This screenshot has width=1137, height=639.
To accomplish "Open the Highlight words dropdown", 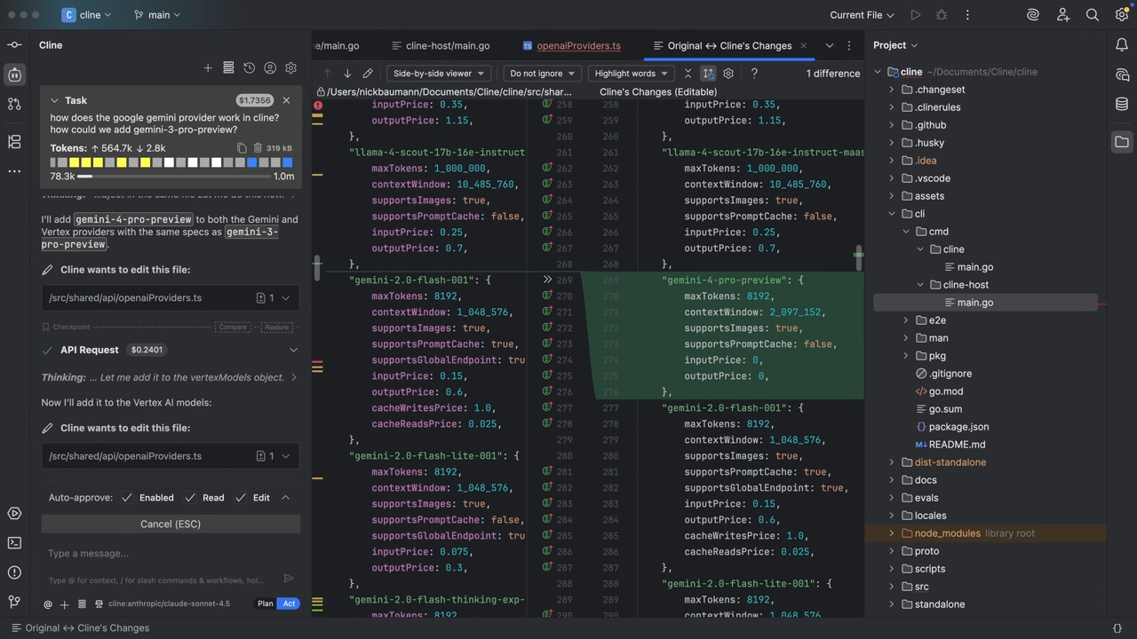I will 631,73.
